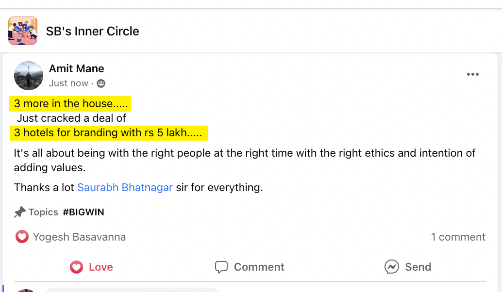Open the SB's Inner Circle group title
Screen dimensions: 502x292
(92, 32)
